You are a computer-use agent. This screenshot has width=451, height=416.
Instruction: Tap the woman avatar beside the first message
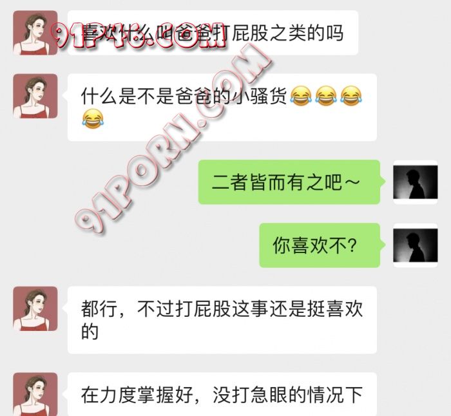pos(35,33)
